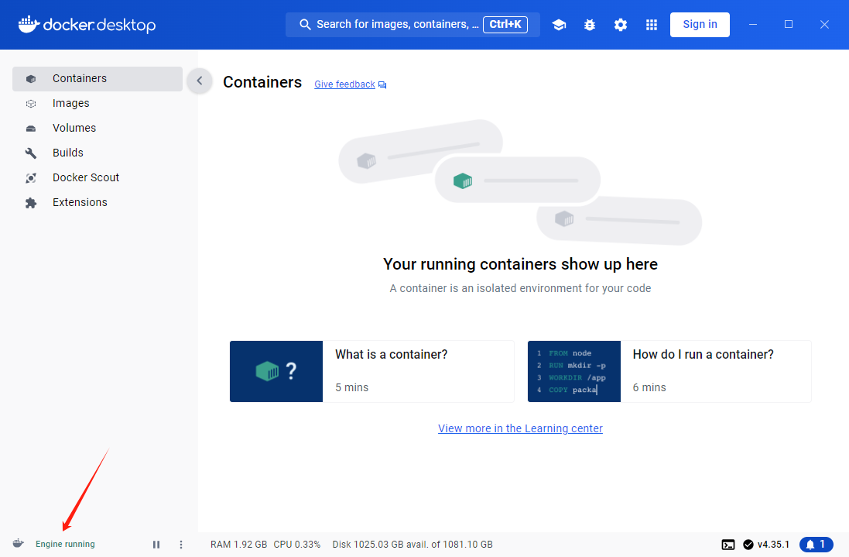The image size is (849, 557).
Task: Click the Builds wrench icon
Action: coord(31,153)
